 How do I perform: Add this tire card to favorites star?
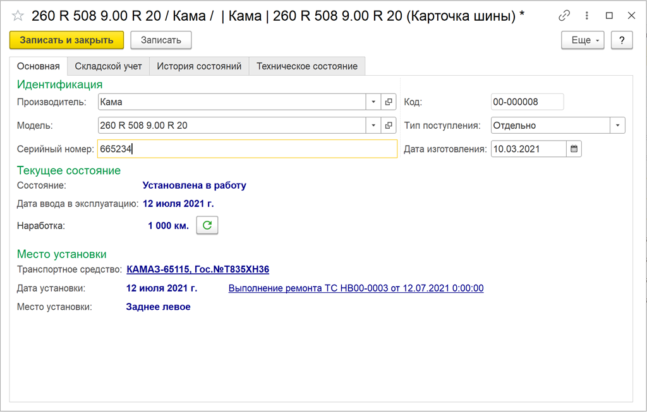tap(18, 16)
